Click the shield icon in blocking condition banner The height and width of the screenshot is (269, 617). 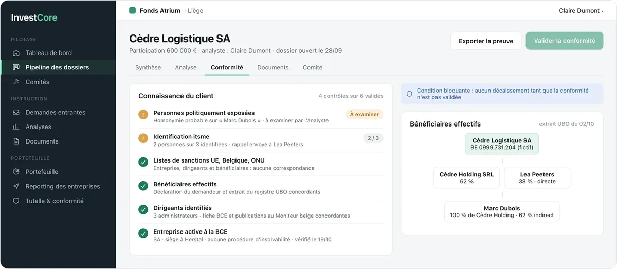click(x=409, y=94)
